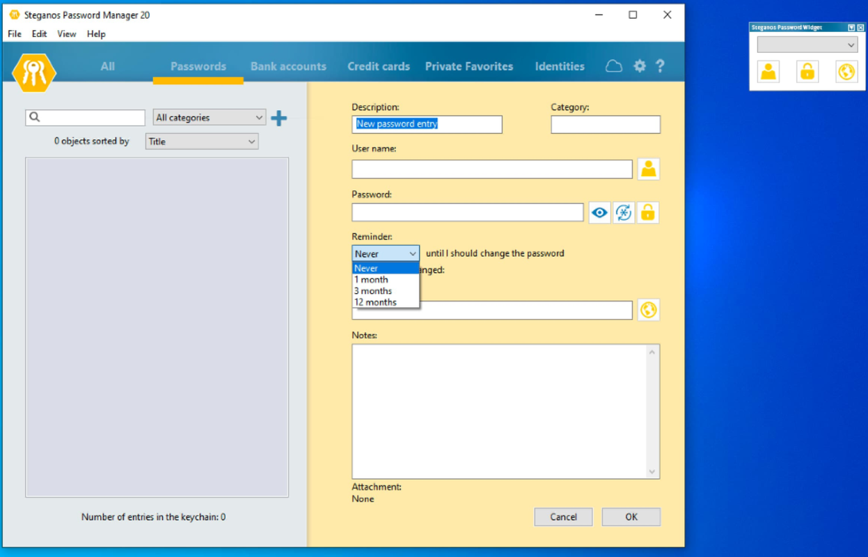Open help via the question mark icon
Screen dimensions: 868x557
point(660,66)
